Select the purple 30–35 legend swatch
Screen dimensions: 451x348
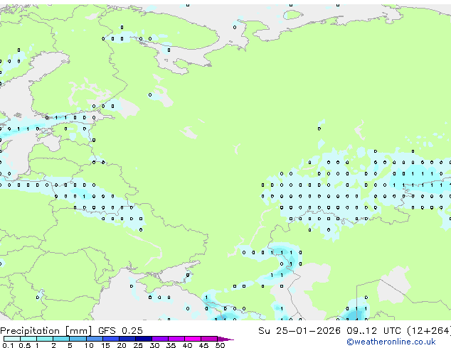159,339
